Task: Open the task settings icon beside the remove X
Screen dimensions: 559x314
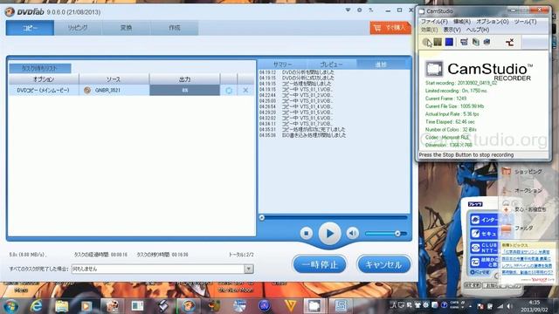Action: (x=229, y=91)
